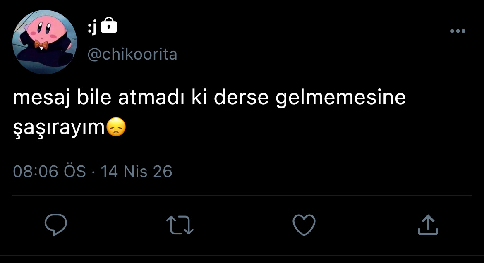
Task: Click the word "gelmemesine" in the tweet
Action: (x=340, y=98)
